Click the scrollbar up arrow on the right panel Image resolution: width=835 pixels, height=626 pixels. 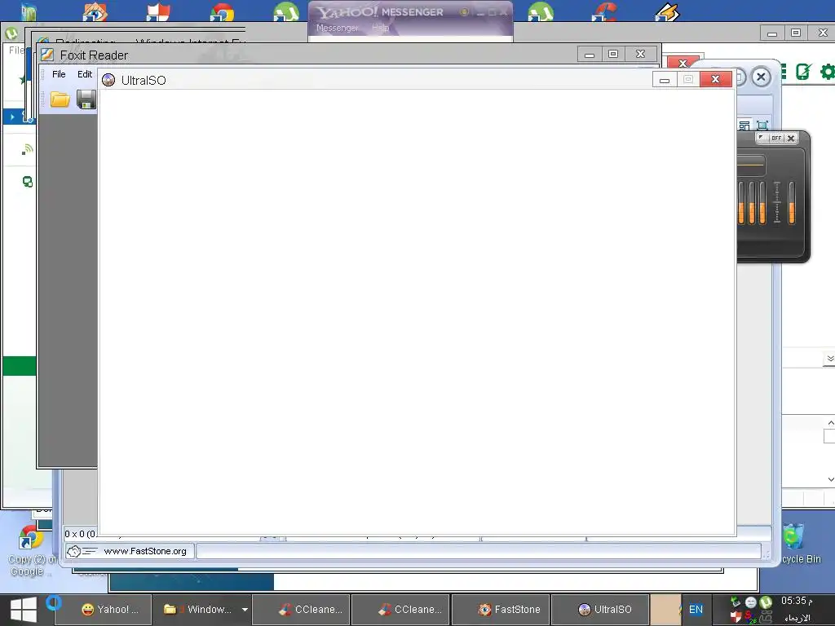click(x=830, y=423)
